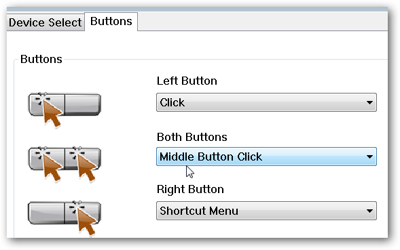This screenshot has height=250, width=400.
Task: Click the left-button click illustration icon
Action: 65,110
